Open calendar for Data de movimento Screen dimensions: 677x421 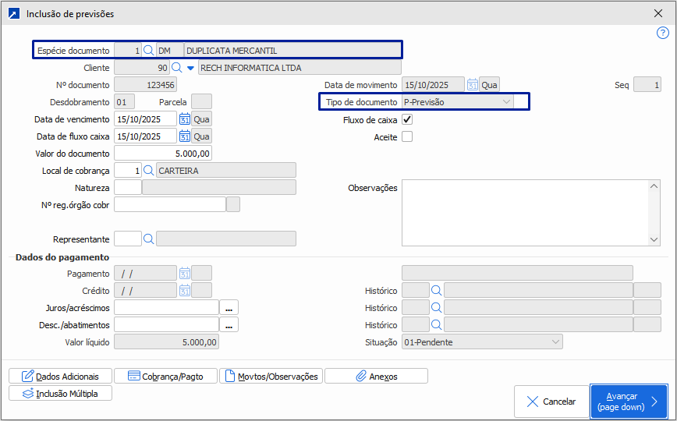coord(472,85)
